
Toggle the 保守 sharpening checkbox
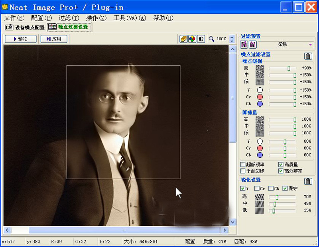pyautogui.click(x=285, y=188)
